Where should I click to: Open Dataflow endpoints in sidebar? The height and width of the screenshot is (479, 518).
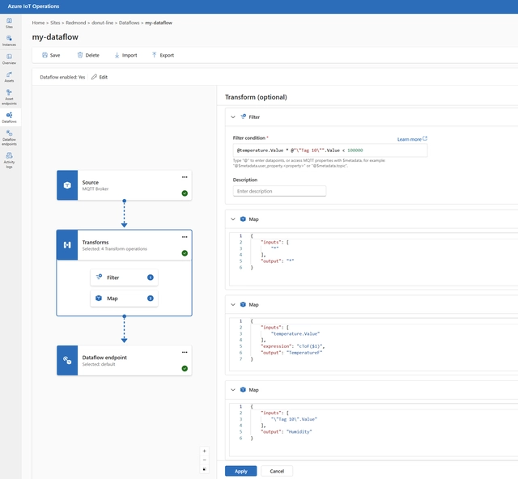click(9, 138)
